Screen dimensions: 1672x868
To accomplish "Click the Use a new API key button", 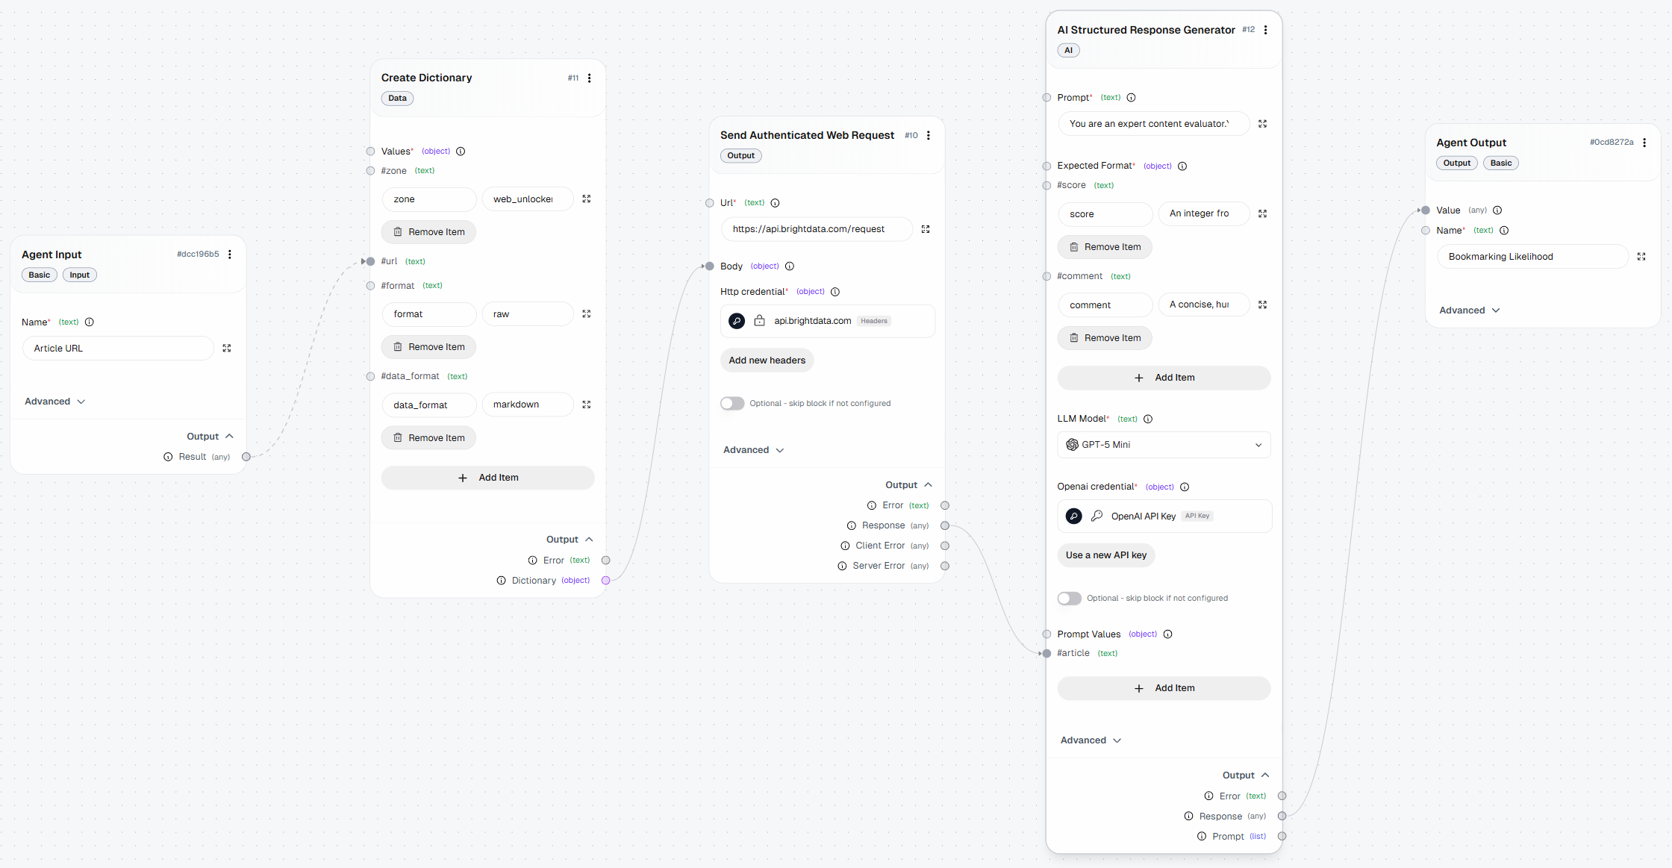I will pos(1105,555).
